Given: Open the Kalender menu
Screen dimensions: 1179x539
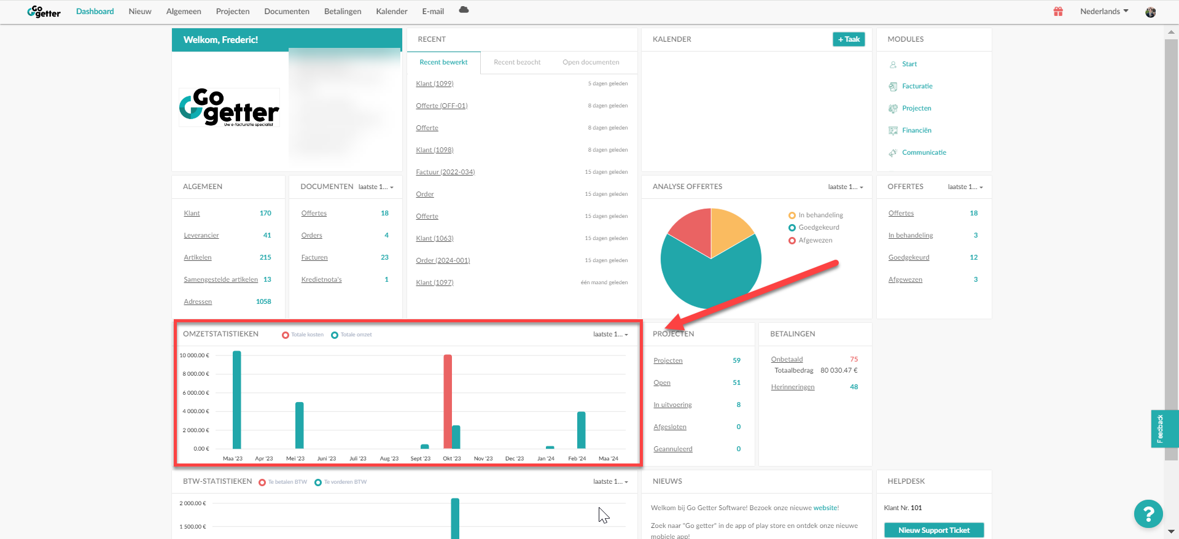Looking at the screenshot, I should tap(392, 11).
